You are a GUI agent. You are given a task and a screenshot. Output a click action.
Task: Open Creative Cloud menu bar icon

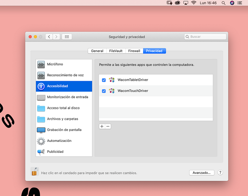(178, 3)
